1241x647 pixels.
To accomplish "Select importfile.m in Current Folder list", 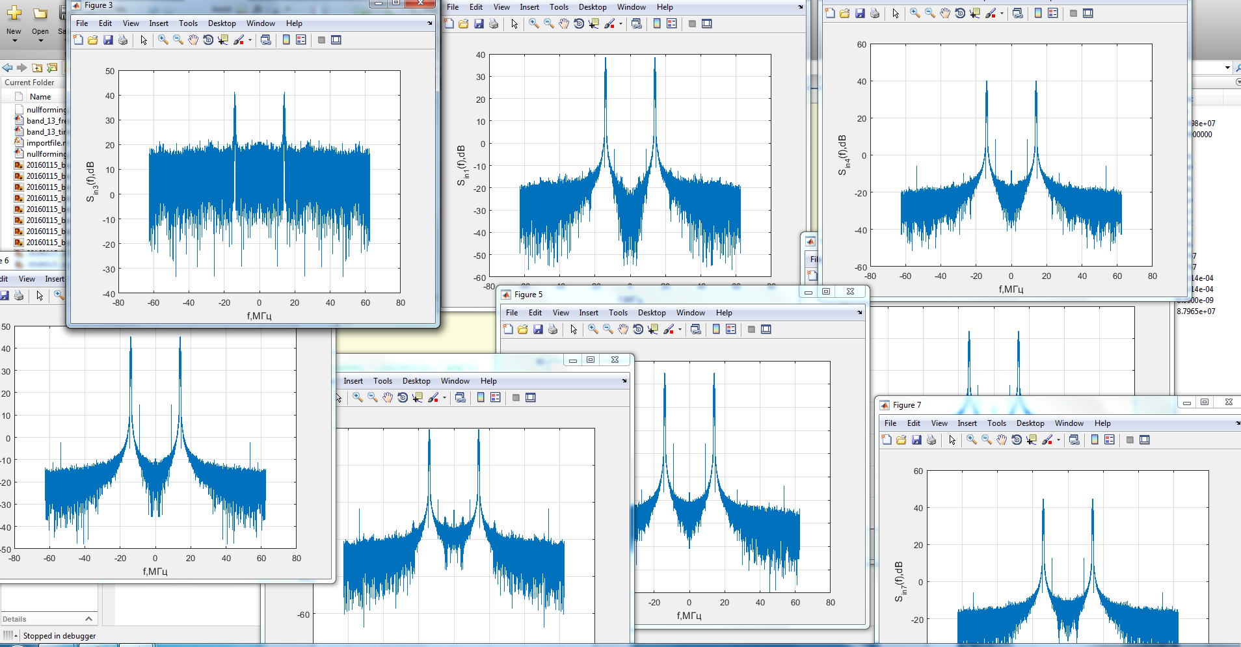I will [x=46, y=143].
